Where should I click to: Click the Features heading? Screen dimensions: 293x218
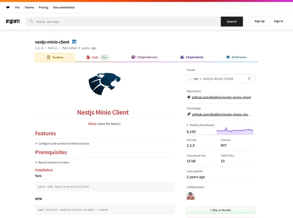[46, 133]
